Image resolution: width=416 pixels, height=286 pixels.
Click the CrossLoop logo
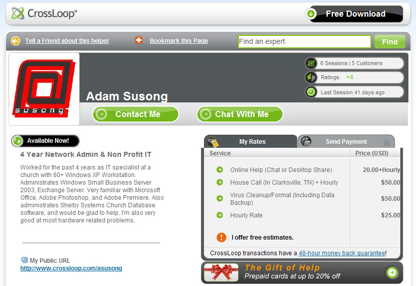[45, 13]
